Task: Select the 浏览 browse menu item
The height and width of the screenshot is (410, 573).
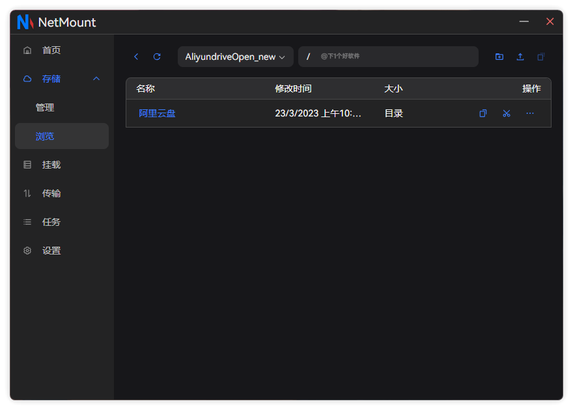Action: click(45, 136)
